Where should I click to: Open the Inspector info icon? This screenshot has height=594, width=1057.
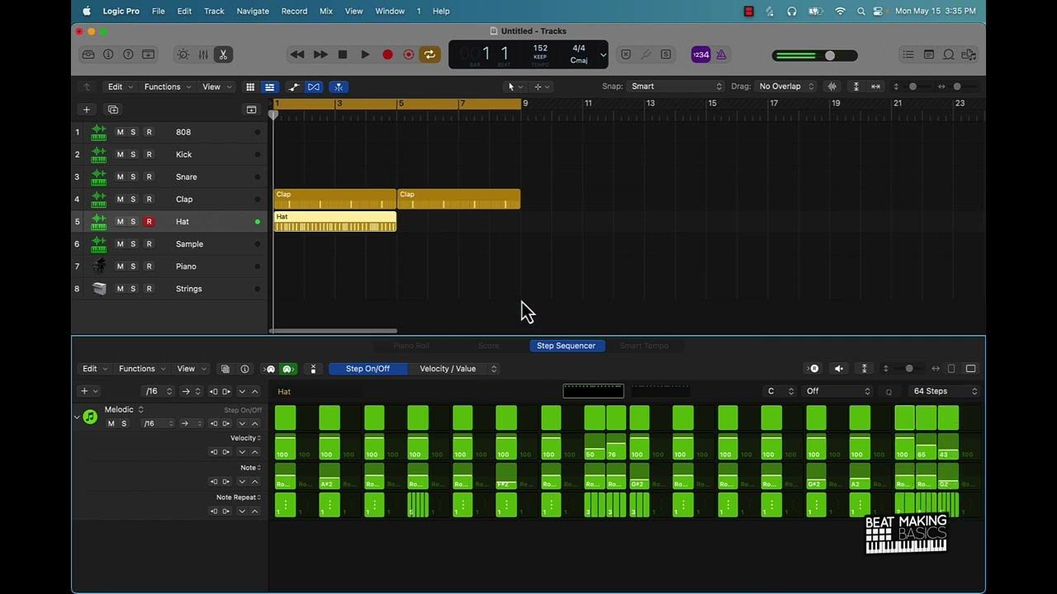(108, 54)
